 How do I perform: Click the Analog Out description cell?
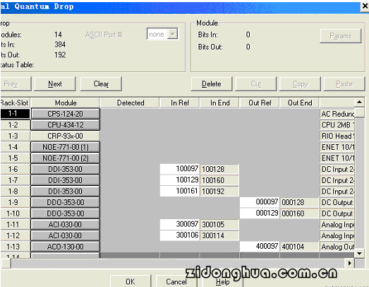[337, 247]
